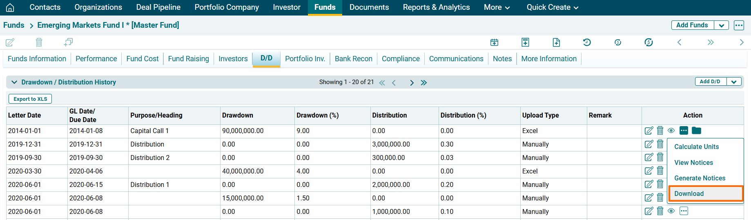
Task: Click the three-dot icon beside Add Funds
Action: point(739,25)
